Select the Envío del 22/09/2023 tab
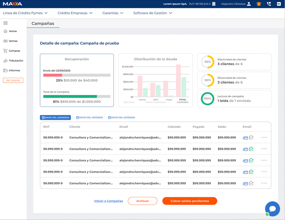This screenshot has width=285, height=220. point(55,118)
